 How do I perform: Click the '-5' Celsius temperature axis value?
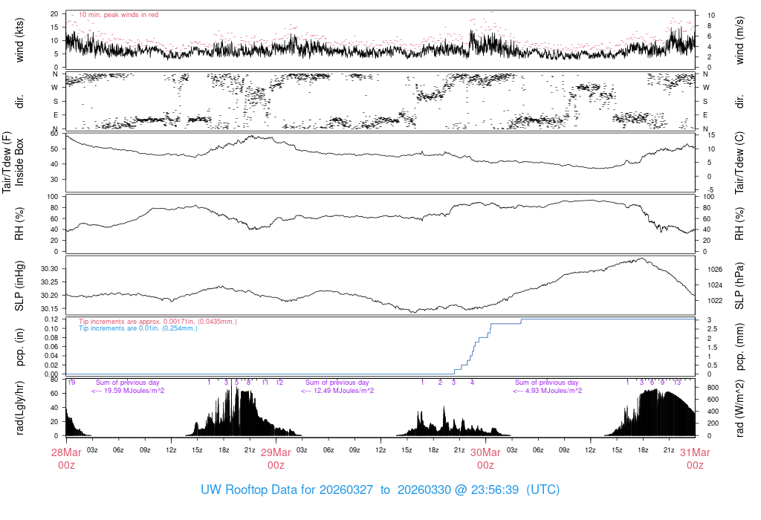pyautogui.click(x=710, y=190)
